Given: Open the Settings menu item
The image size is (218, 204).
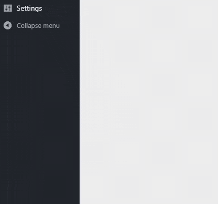Looking at the screenshot, I should [40, 8].
